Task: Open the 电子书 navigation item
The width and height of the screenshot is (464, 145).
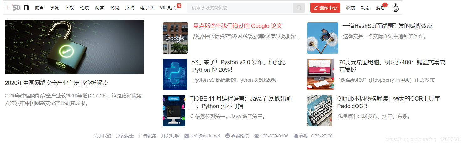Action: tap(147, 8)
